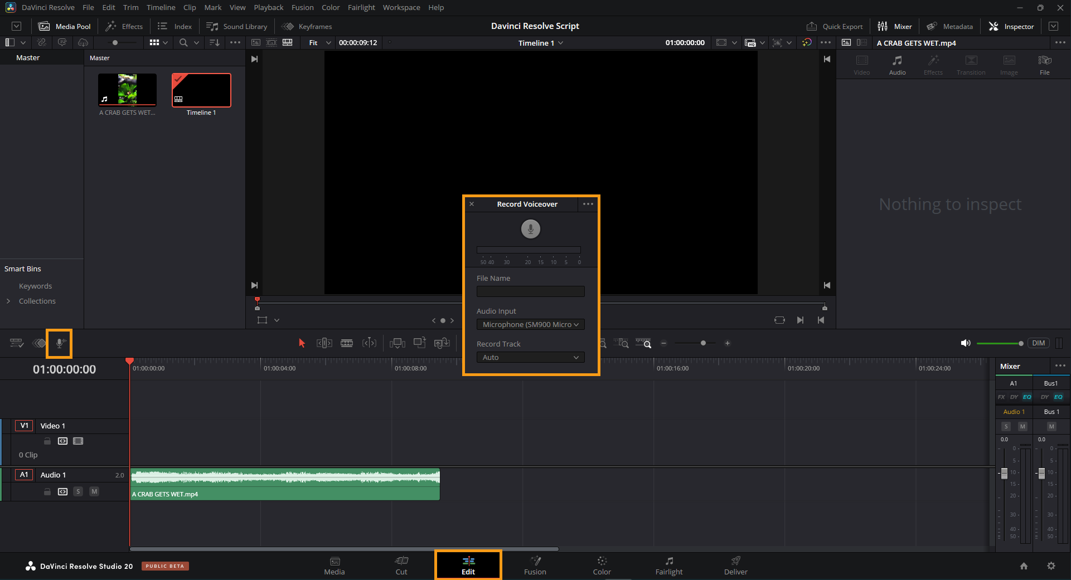Viewport: 1071px width, 580px height.
Task: Click the Detail Zoom timeline icon
Action: tap(621, 343)
